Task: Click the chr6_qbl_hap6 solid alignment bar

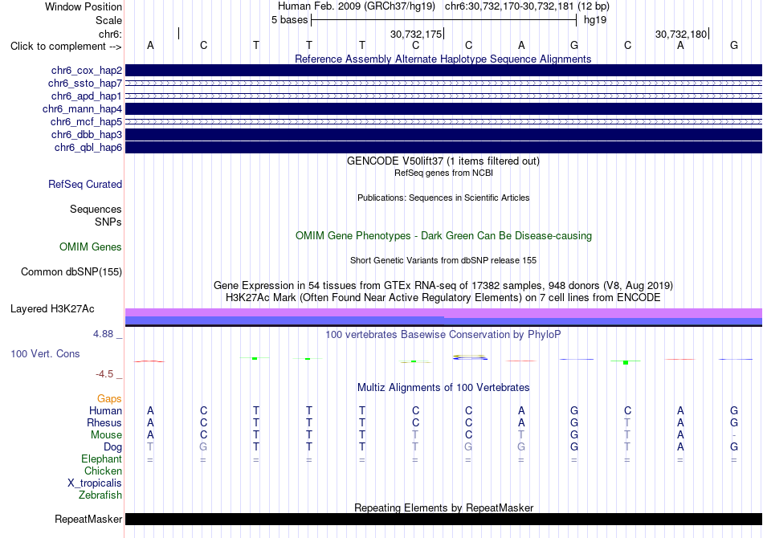Action: tap(444, 147)
